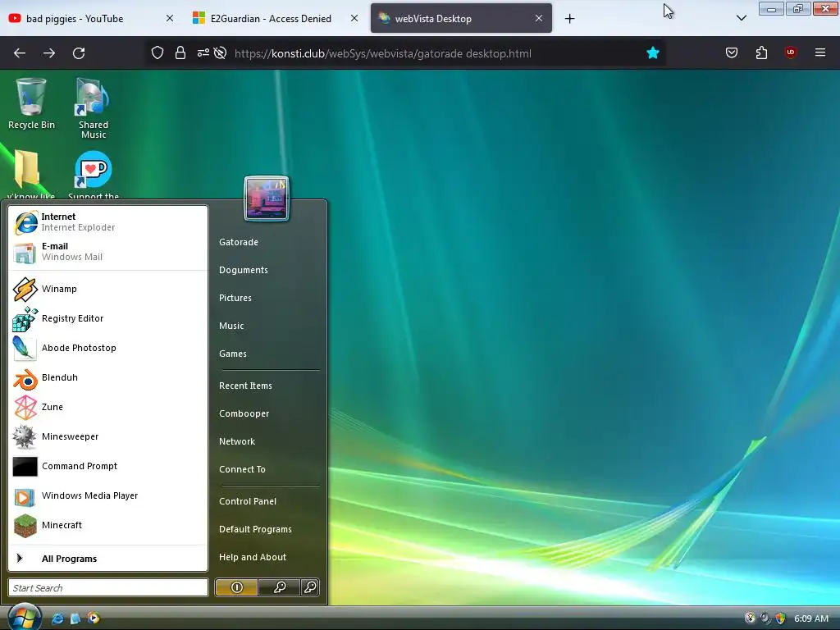Image resolution: width=840 pixels, height=630 pixels.
Task: Open Doguments from start menu
Action: point(243,270)
